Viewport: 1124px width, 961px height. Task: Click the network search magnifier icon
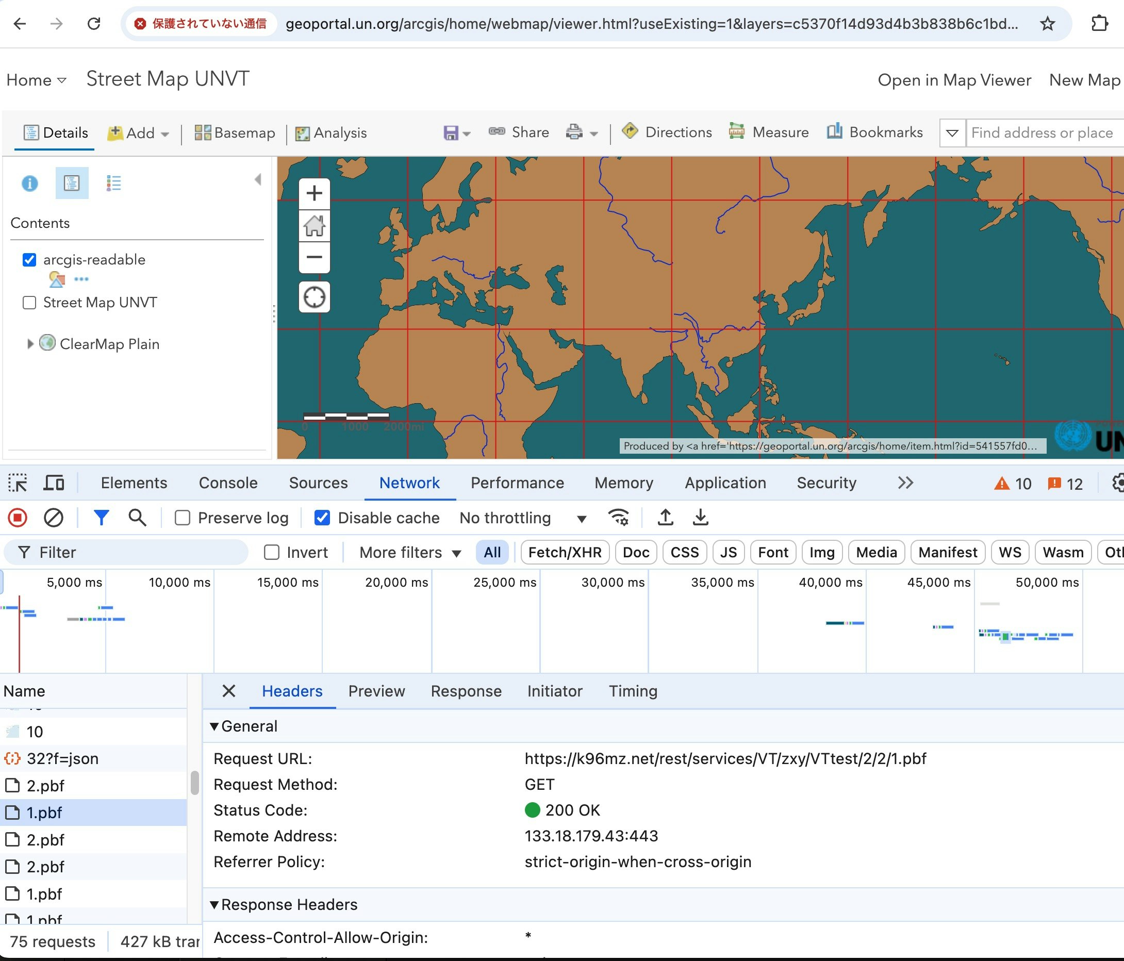pyautogui.click(x=137, y=518)
